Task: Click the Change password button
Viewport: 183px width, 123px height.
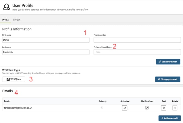Action: pos(168,79)
